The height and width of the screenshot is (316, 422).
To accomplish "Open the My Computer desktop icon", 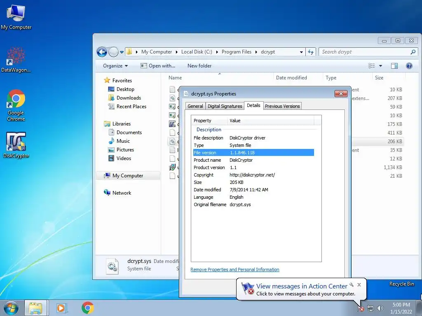I will (x=16, y=17).
